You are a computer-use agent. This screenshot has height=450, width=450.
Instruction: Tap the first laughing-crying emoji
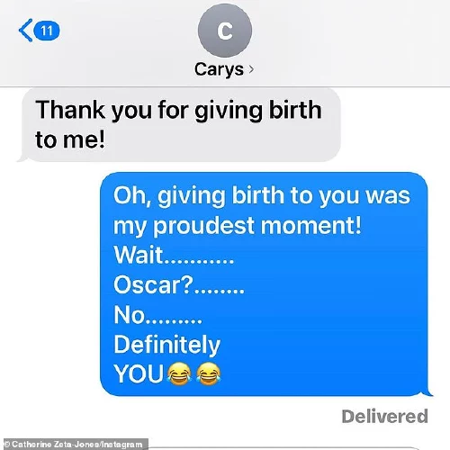point(179,373)
